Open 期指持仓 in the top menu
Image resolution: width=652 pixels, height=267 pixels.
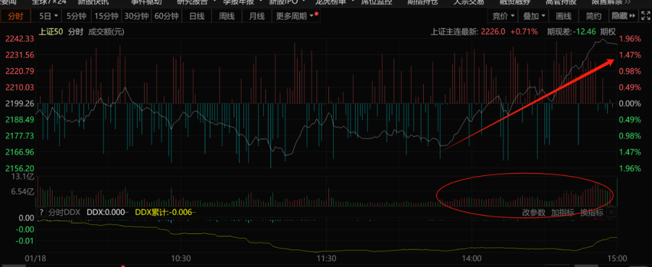click(423, 2)
